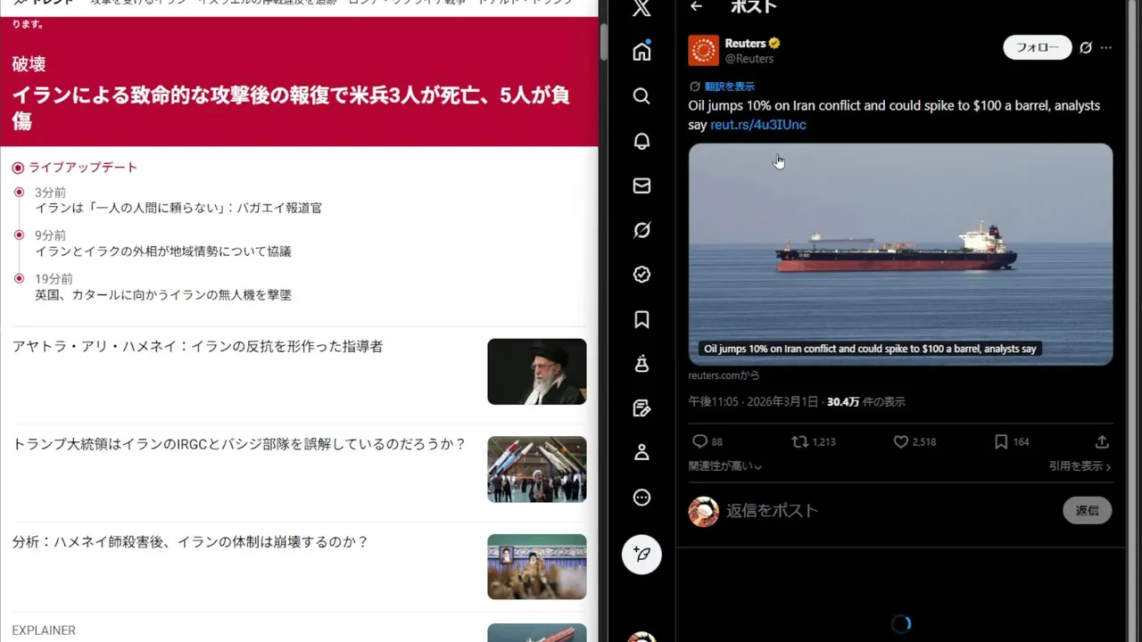Open the oil tanker image card
Image resolution: width=1142 pixels, height=642 pixels.
900,254
